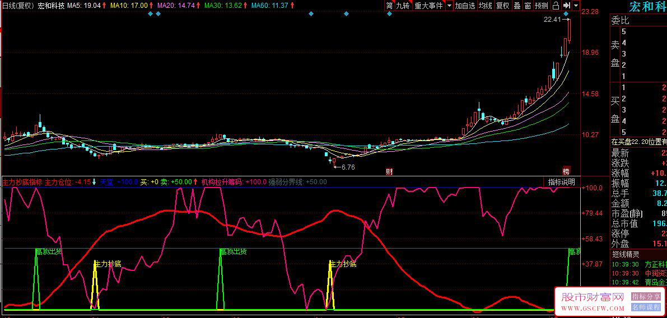Click the 6.76 low price annotation
Viewport: 667px width, 318px height.
tap(348, 167)
